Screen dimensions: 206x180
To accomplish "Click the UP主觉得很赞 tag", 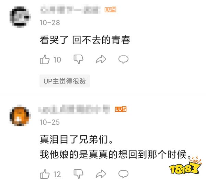I will (65, 81).
